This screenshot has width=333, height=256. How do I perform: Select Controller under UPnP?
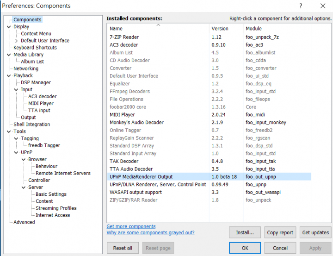pyautogui.click(x=39, y=180)
